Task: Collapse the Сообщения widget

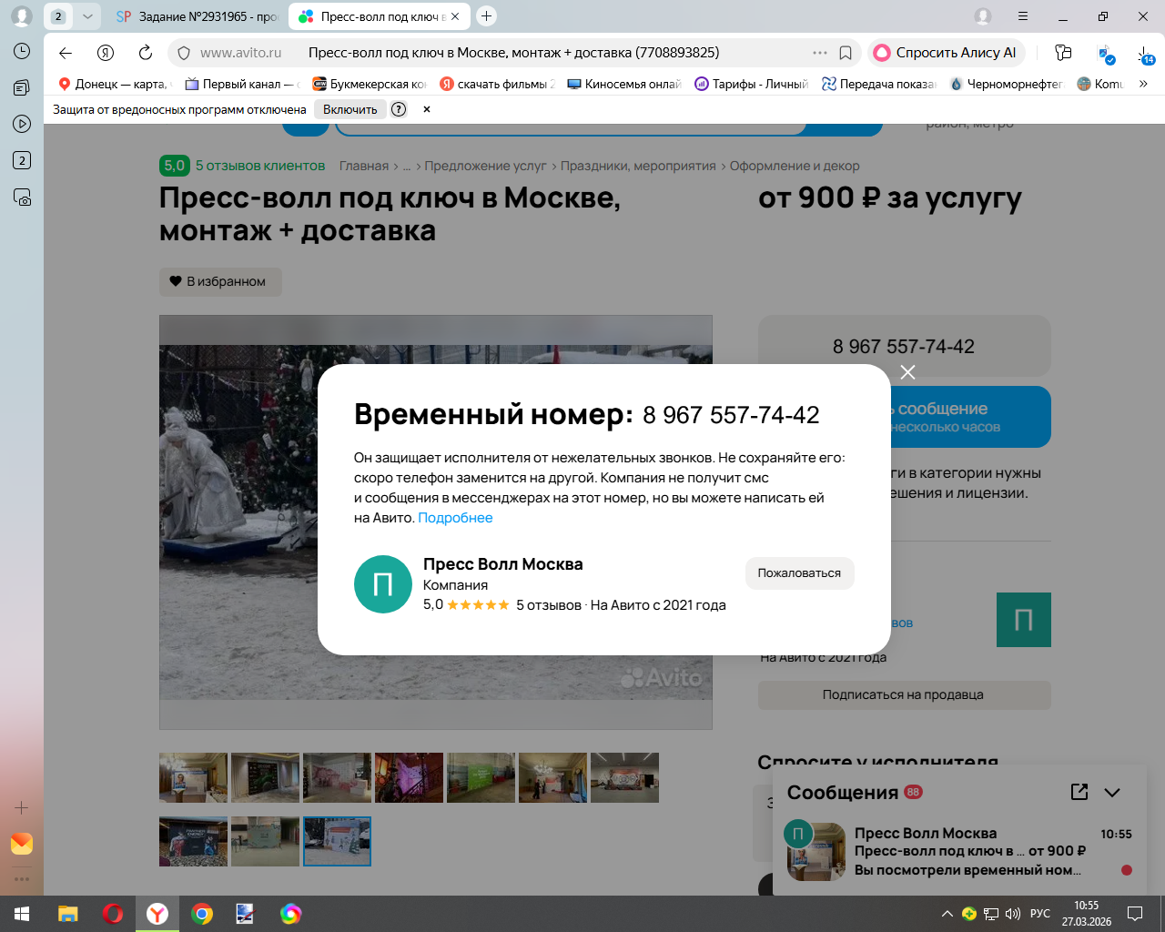Action: (1112, 793)
